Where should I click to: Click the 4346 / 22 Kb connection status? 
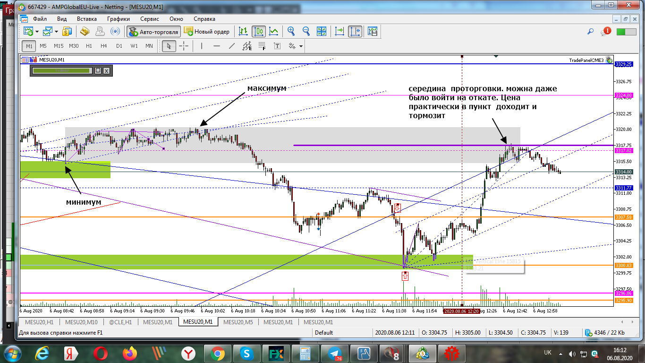605,333
